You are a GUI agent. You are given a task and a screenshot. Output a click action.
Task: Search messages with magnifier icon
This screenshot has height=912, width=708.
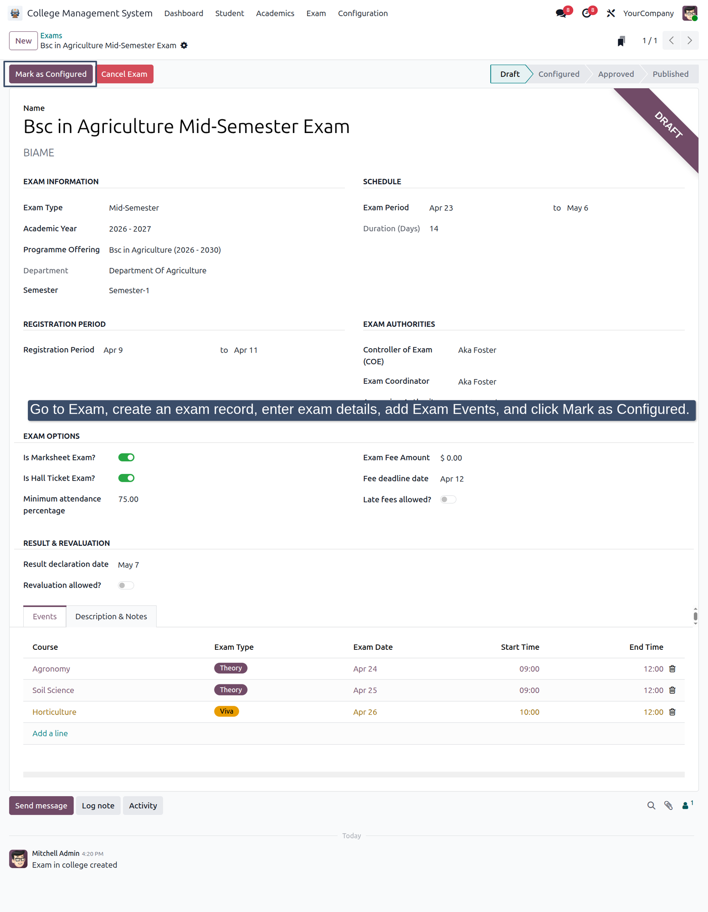pyautogui.click(x=651, y=806)
